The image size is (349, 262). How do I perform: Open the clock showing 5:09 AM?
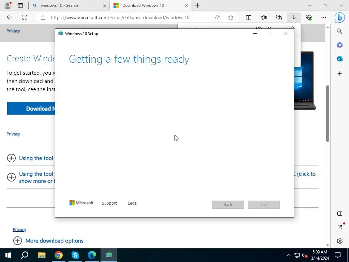coord(320,255)
